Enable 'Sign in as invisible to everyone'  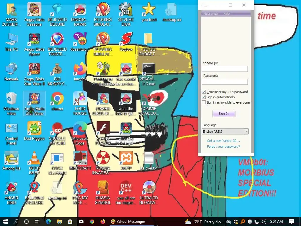click(x=204, y=102)
